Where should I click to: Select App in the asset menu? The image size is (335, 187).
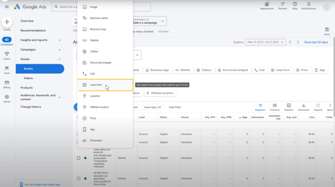pyautogui.click(x=105, y=129)
